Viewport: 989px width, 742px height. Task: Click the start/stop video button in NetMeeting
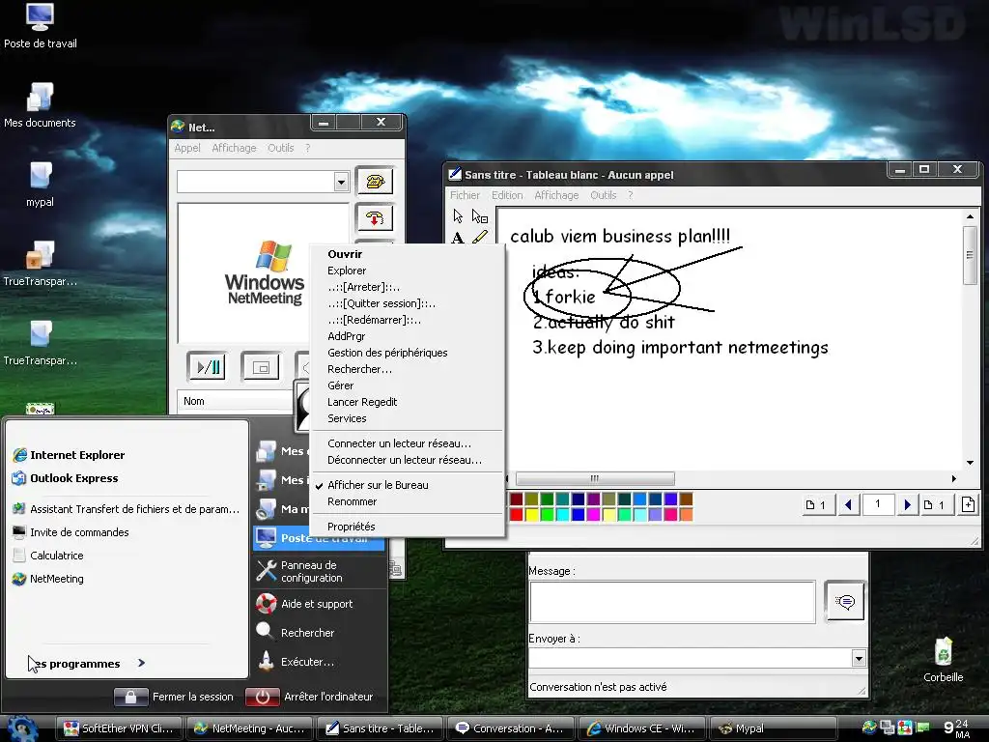tap(207, 366)
